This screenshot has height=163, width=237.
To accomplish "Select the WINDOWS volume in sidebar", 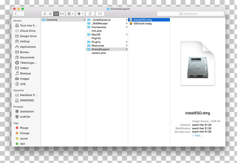I will 27,100.
